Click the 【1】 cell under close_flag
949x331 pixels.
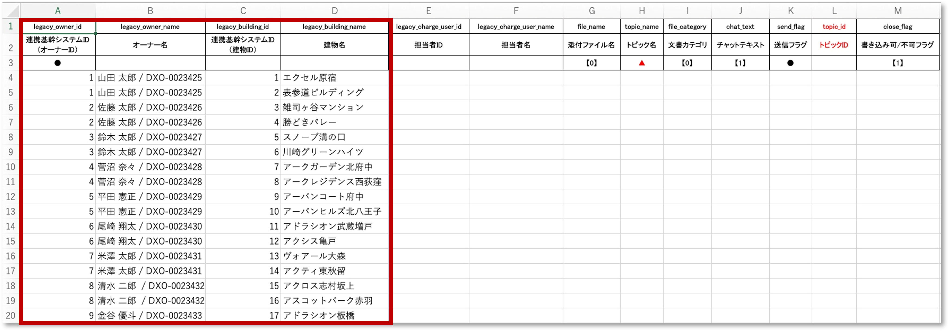[898, 63]
